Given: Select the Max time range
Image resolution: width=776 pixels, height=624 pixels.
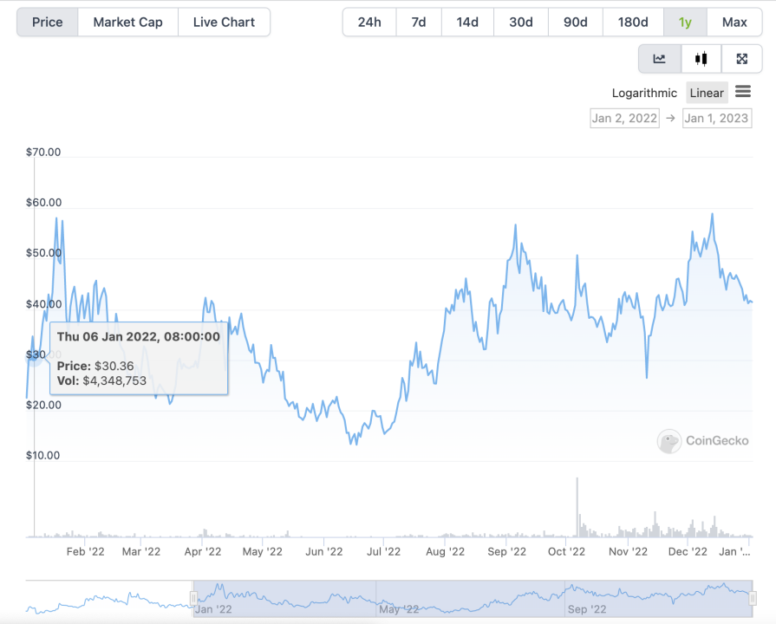Looking at the screenshot, I should click(734, 22).
